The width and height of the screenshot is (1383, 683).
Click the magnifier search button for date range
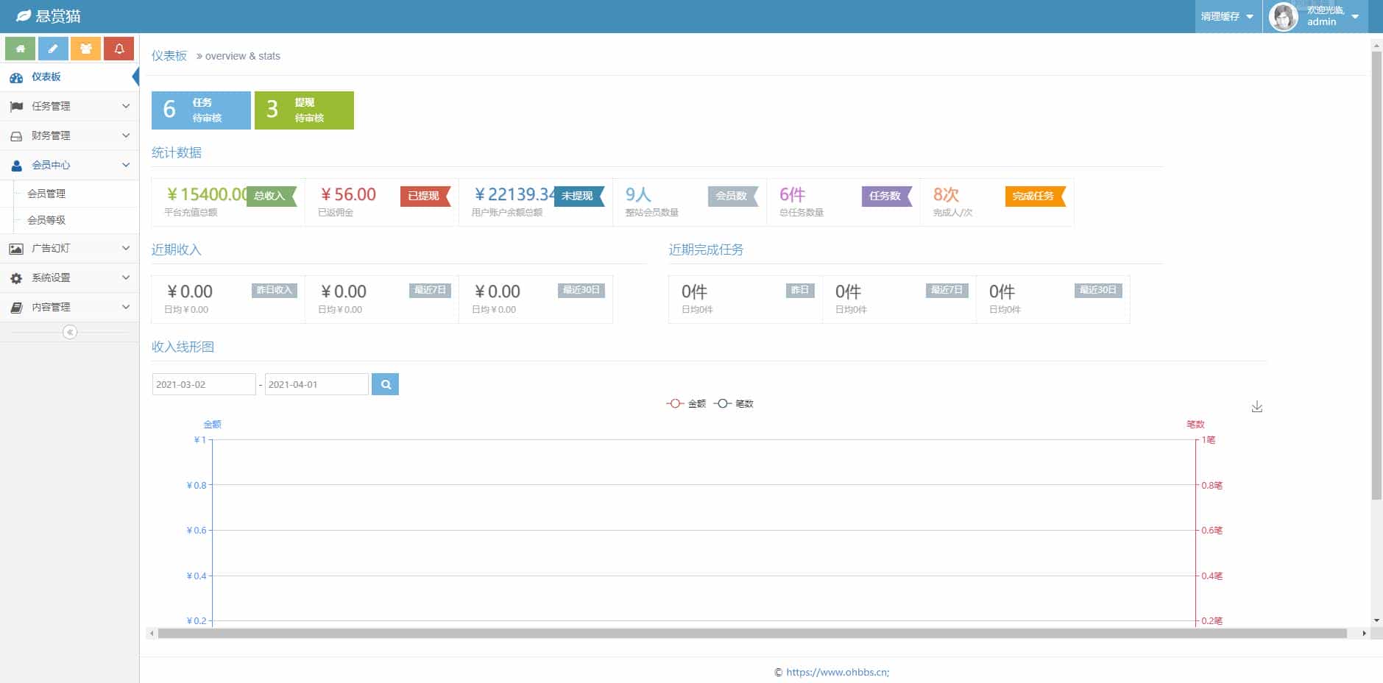coord(385,384)
